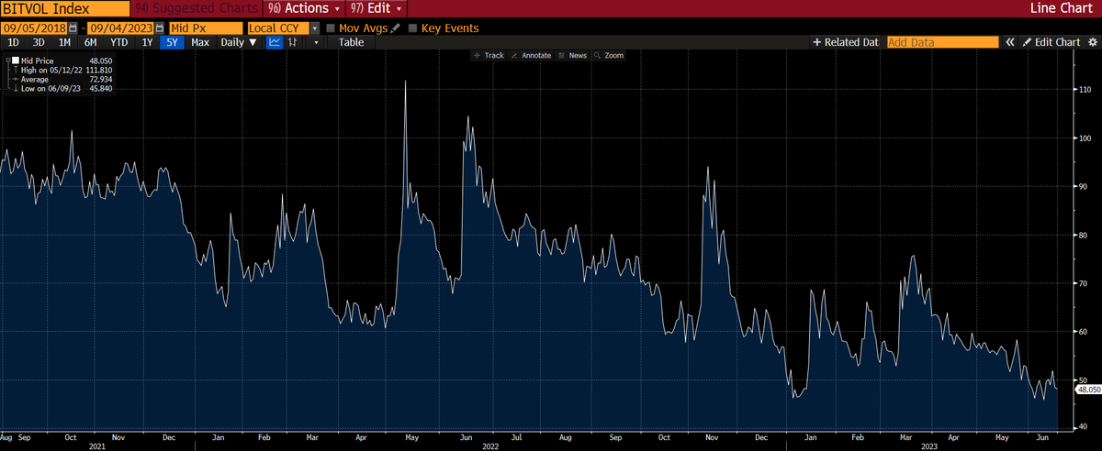Enable the Key Events checkbox
The height and width of the screenshot is (451, 1102).
coord(412,28)
